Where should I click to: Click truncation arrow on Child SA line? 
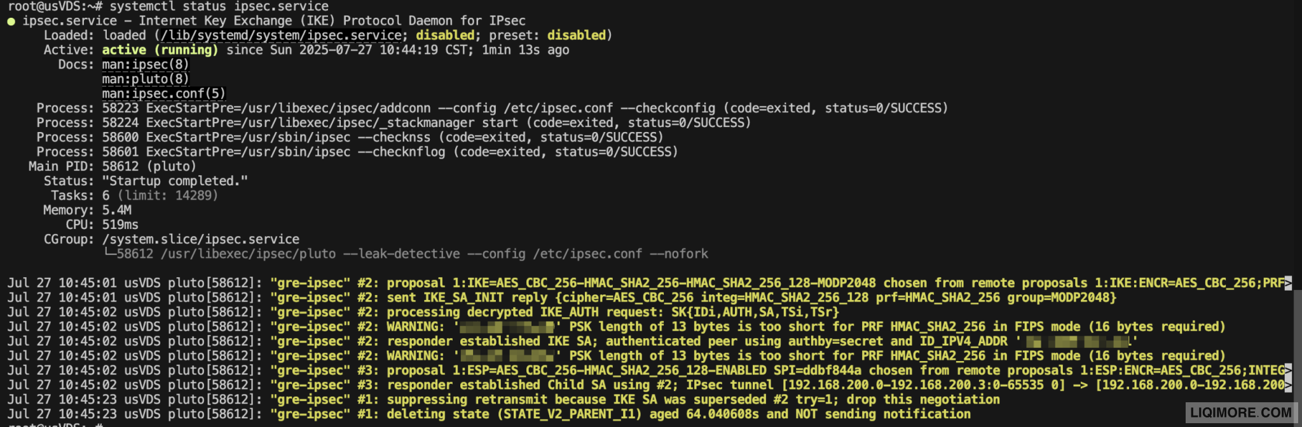click(x=1288, y=385)
